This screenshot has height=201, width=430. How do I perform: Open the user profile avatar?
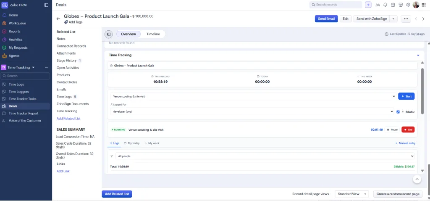416,5
